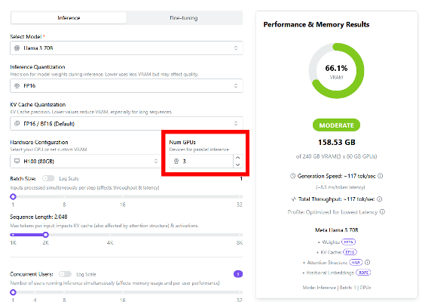Click the ROPE badge for Positional Embeddings
This screenshot has width=422, height=302.
pyautogui.click(x=363, y=273)
